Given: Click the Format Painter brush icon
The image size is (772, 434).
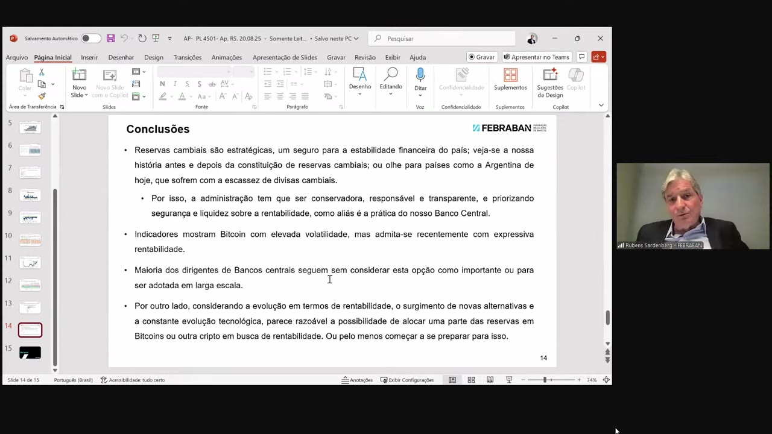Looking at the screenshot, I should (42, 96).
